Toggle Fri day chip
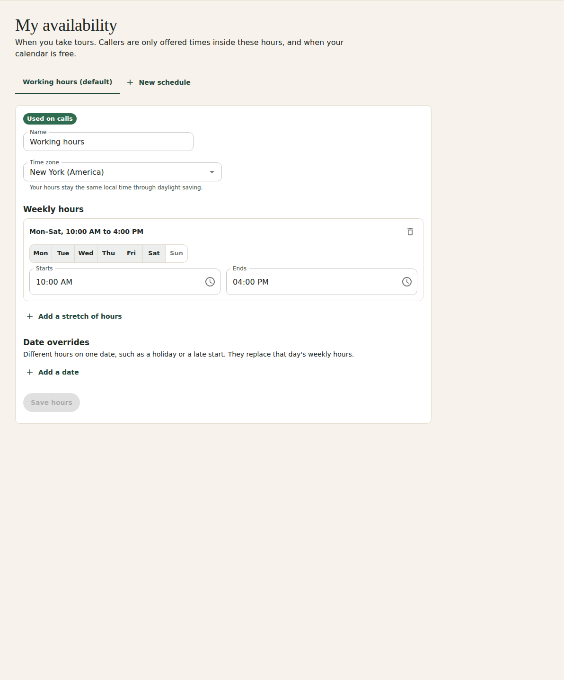 pyautogui.click(x=132, y=253)
